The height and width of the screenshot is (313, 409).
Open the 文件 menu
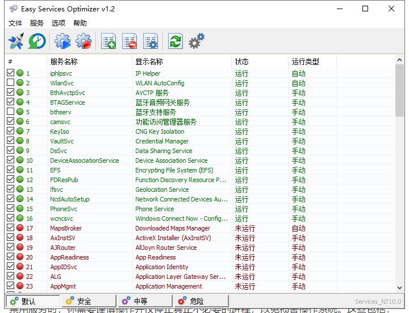tap(15, 23)
